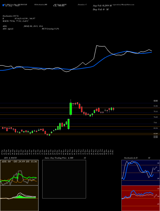Click the 'MACD: 79.94, 77.51, 2.43 C' line
The width and height of the screenshot is (160, 211).
point(15,21)
